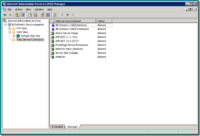Click the Back arrow toolbar button

click(5, 15)
